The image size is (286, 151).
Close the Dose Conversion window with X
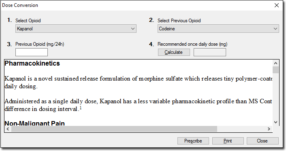coord(277,5)
